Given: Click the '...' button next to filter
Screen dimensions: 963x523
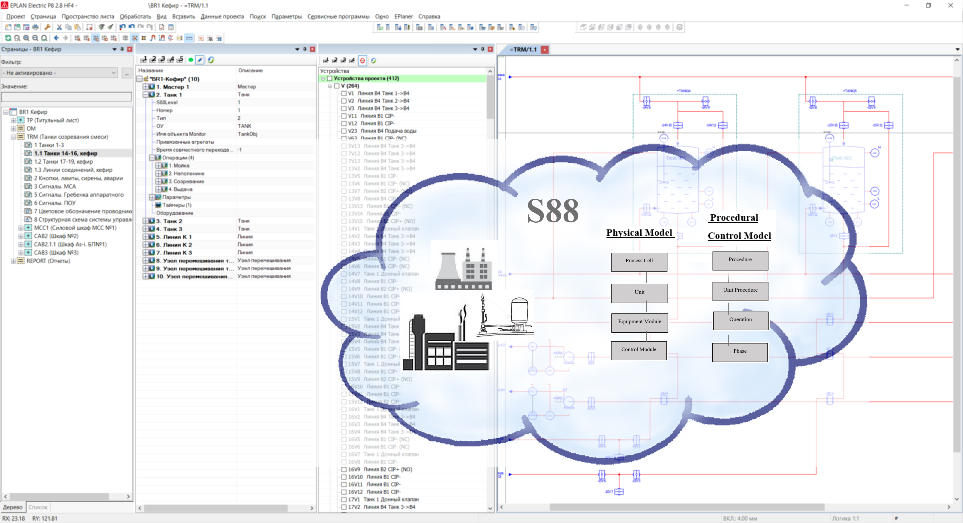Looking at the screenshot, I should [127, 73].
